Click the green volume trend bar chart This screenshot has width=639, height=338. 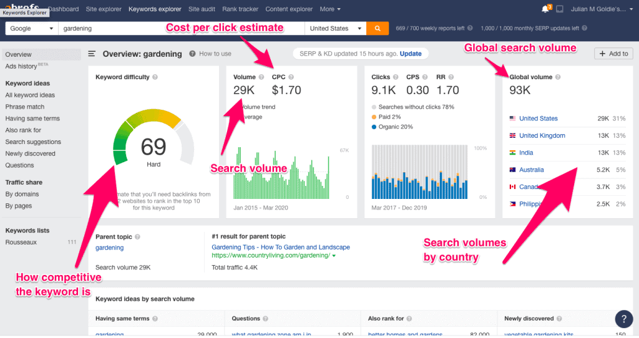pyautogui.click(x=281, y=173)
